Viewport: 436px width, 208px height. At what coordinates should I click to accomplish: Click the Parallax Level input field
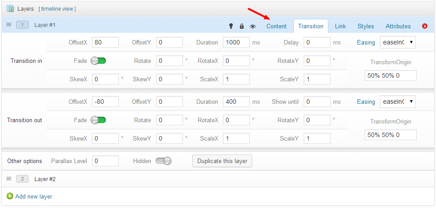pyautogui.click(x=105, y=161)
